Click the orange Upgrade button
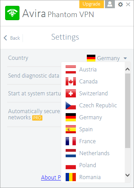 click(92, 4)
